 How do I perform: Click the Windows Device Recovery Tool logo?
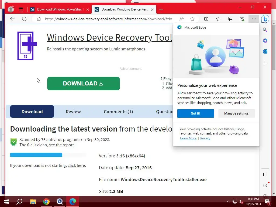27,46
